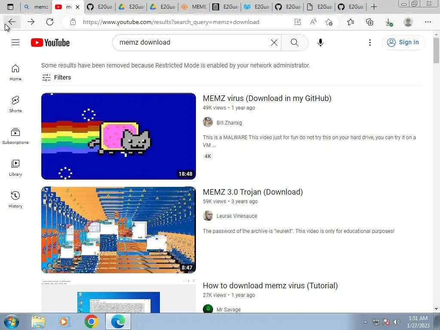Click the Sign in button
440x330 pixels.
403,43
